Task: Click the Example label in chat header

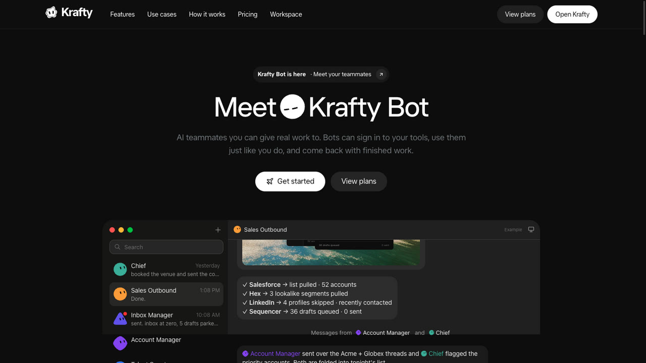Action: [x=513, y=230]
